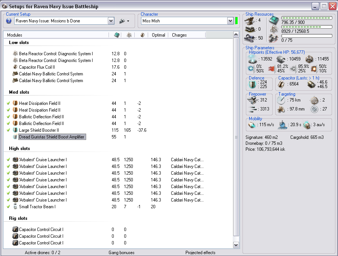The height and width of the screenshot is (256, 338).
Task: Click the Small Tractor Beam I module name
Action: (x=37, y=207)
